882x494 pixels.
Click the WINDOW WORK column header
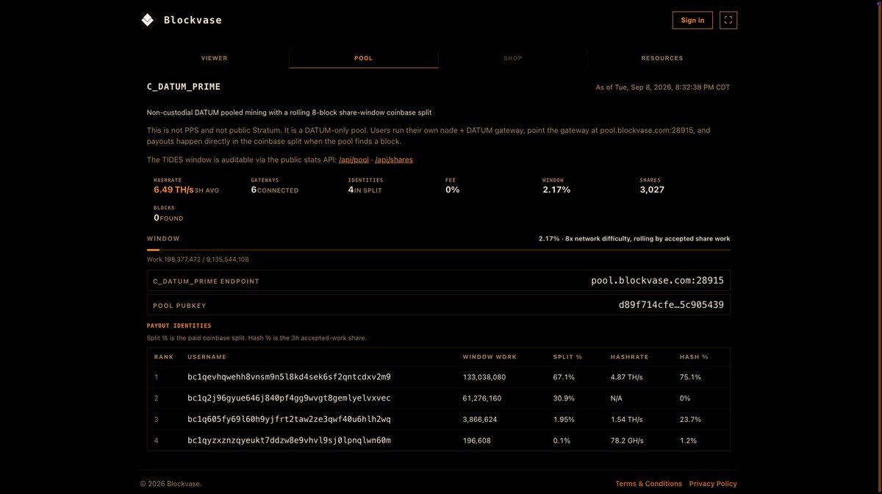pyautogui.click(x=490, y=357)
